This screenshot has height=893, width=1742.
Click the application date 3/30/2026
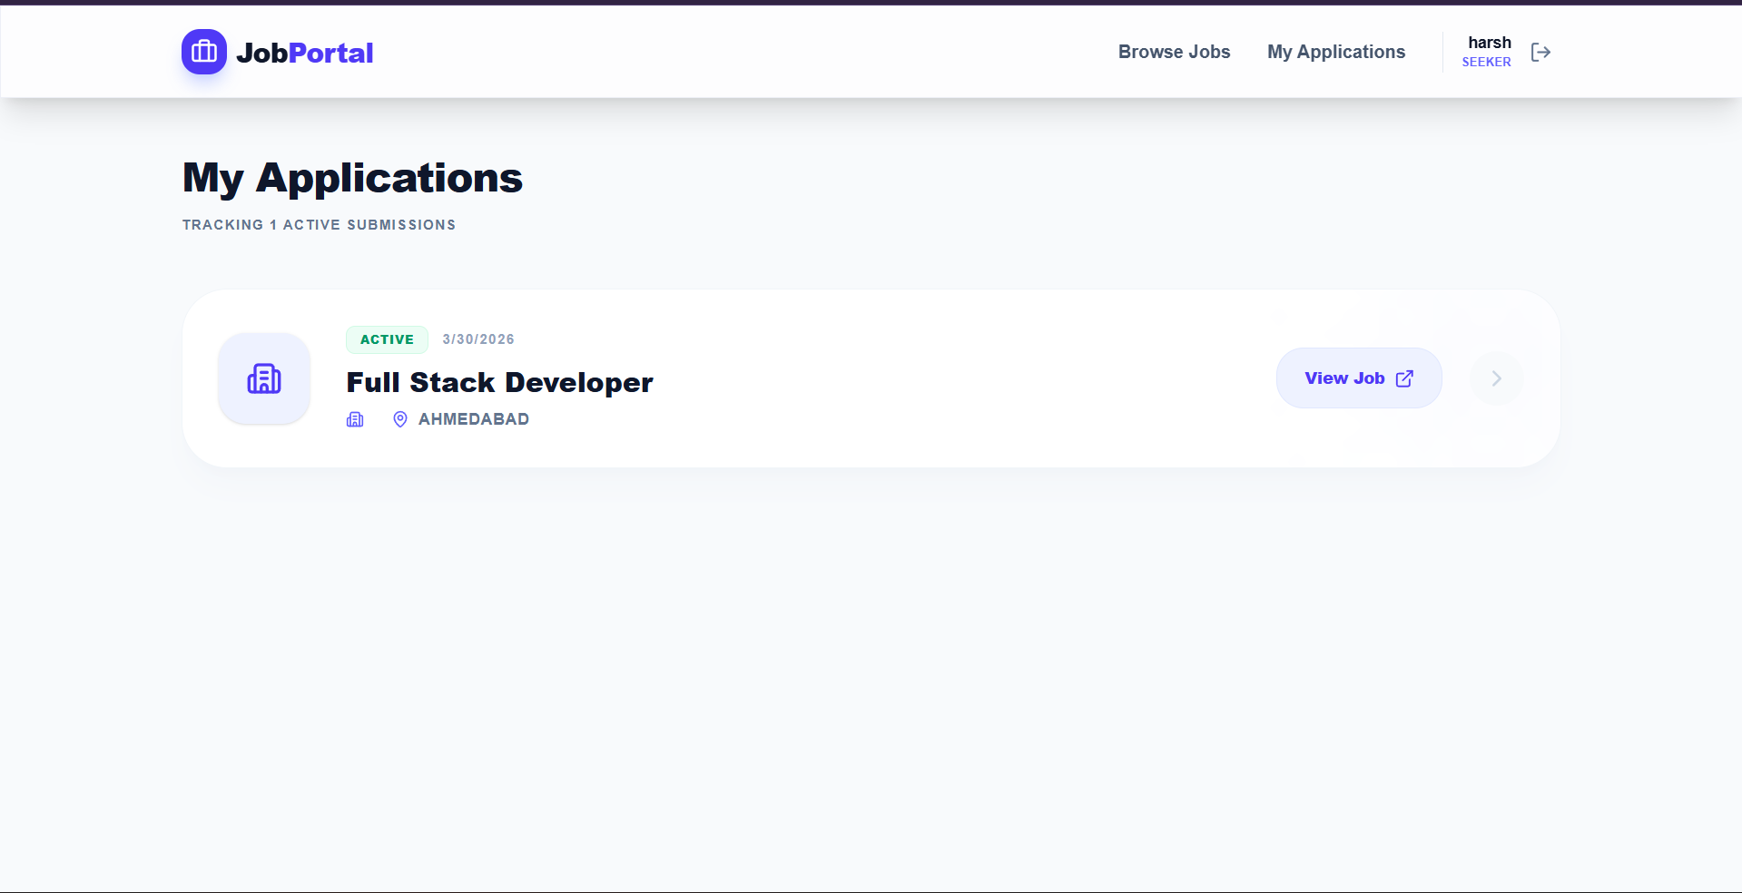pos(477,339)
